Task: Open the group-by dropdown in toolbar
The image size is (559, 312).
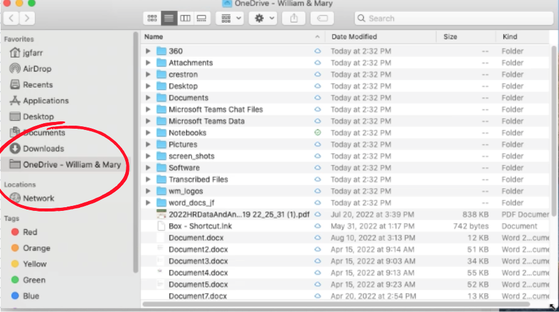Action: [x=230, y=18]
